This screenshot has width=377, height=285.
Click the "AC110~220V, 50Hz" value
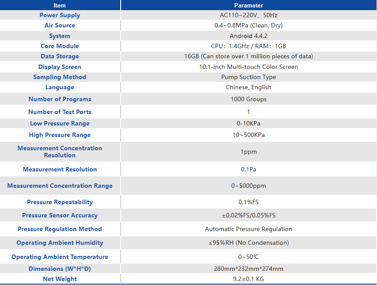click(x=248, y=15)
